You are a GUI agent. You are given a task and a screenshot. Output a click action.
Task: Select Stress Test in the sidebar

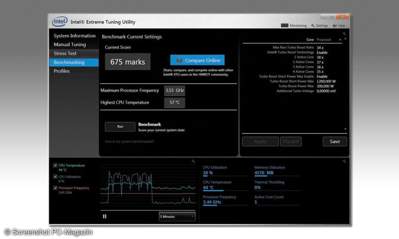tap(74, 53)
